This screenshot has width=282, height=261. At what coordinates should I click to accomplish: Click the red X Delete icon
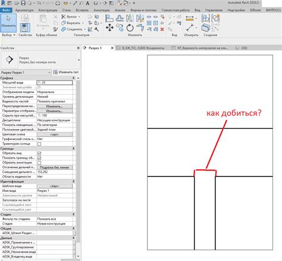(162, 29)
